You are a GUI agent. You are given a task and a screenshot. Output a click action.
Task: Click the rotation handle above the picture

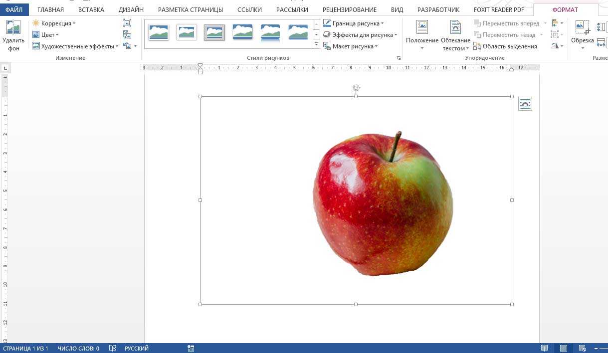point(356,88)
